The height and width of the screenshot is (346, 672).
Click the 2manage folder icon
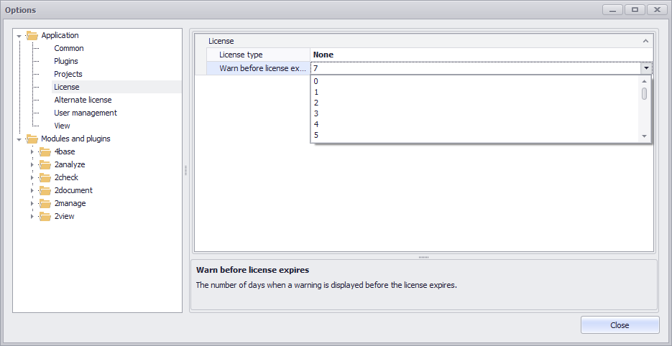[45, 203]
